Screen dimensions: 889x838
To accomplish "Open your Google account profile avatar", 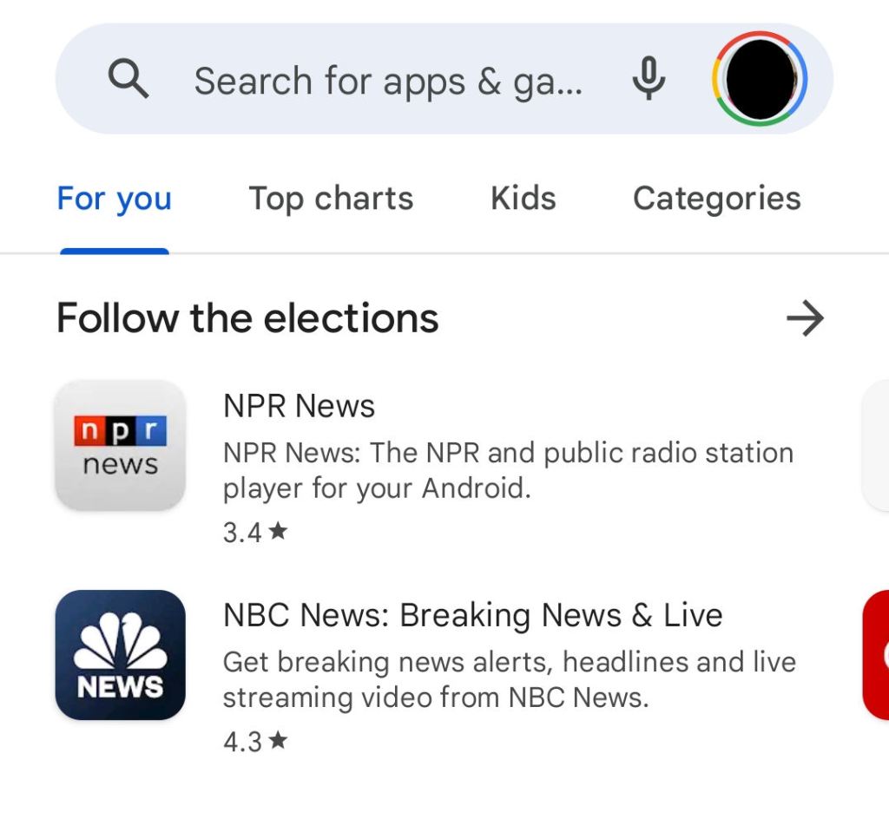I will pyautogui.click(x=759, y=79).
